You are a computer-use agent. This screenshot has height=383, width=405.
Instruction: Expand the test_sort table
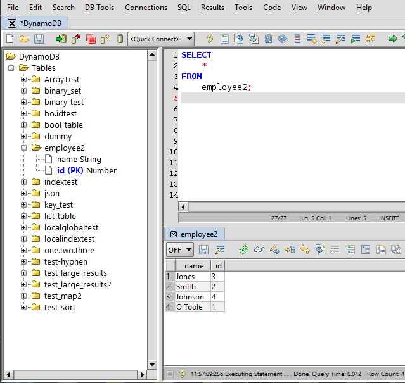point(23,308)
